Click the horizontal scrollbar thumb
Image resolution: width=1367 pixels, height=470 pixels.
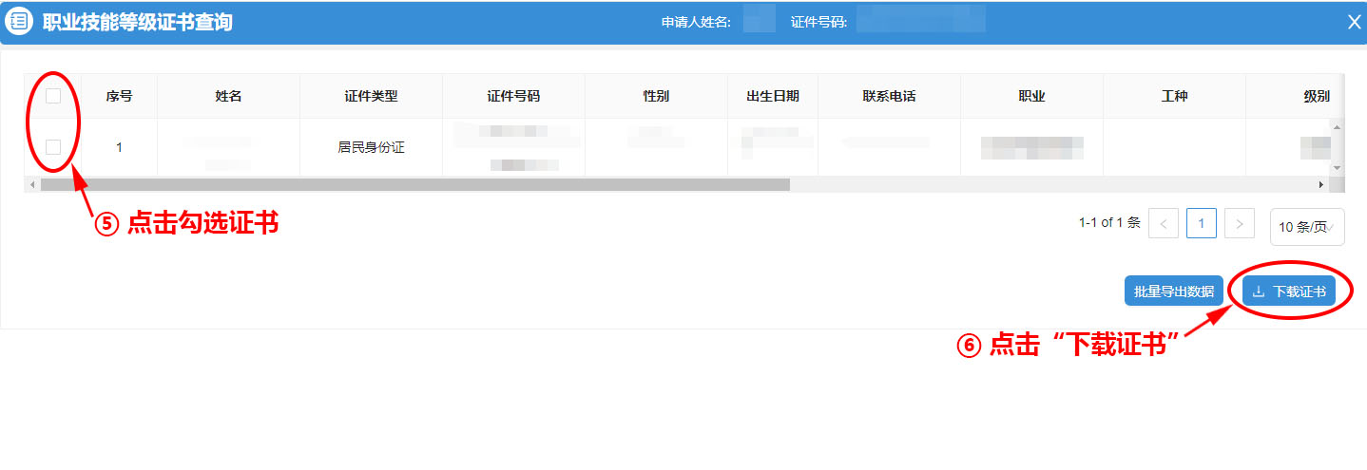pos(414,184)
